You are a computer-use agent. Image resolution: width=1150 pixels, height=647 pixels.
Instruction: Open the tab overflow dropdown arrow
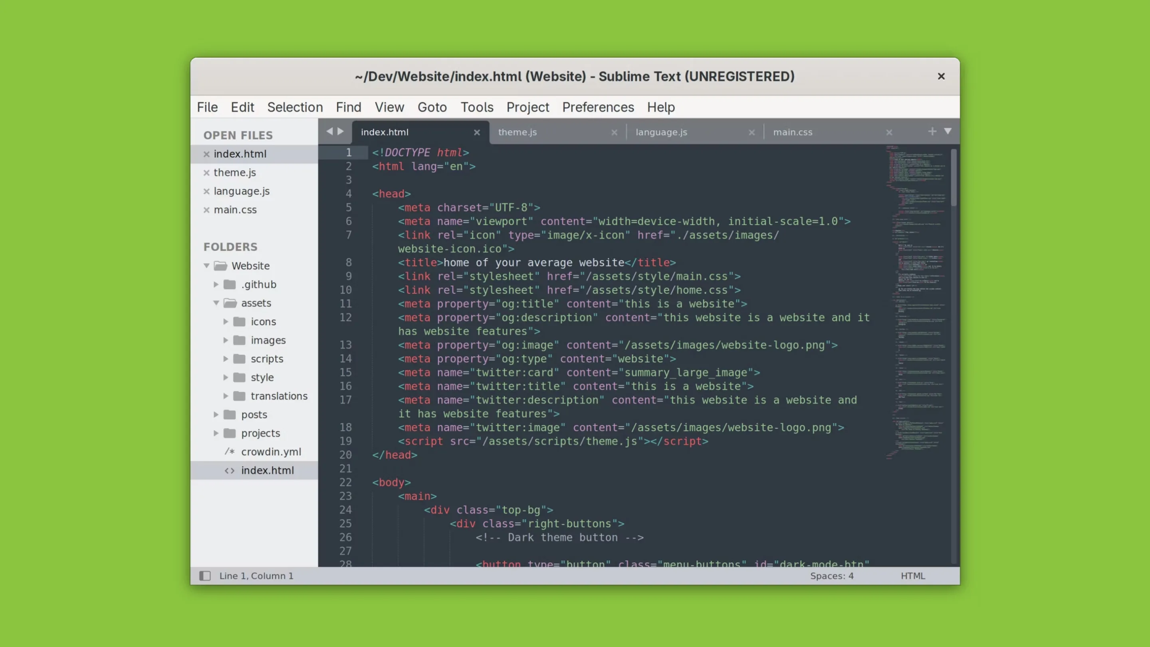click(948, 132)
